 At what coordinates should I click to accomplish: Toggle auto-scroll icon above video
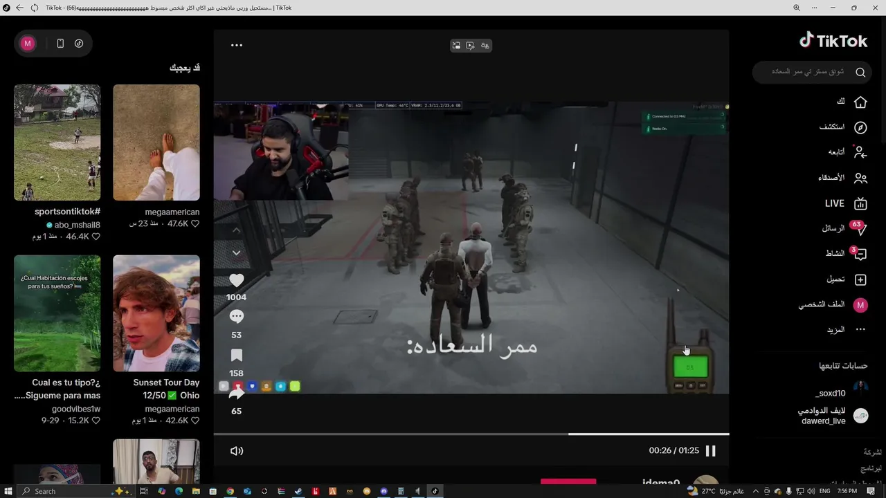point(470,45)
